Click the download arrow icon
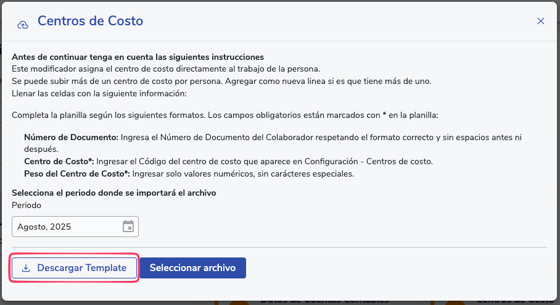The image size is (560, 305). click(26, 269)
